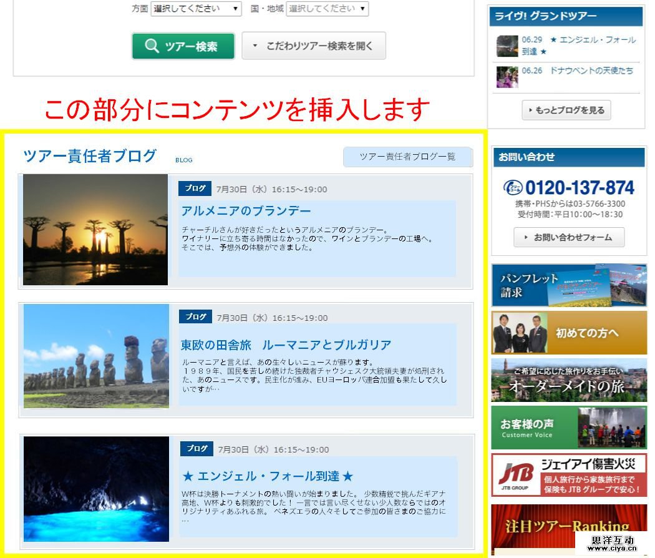Screen dimensions: 655x558
Task: Open ツアー責任者ブログ一覧 list button
Action: pos(407,157)
